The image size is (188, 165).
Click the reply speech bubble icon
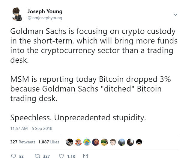coord(13,156)
